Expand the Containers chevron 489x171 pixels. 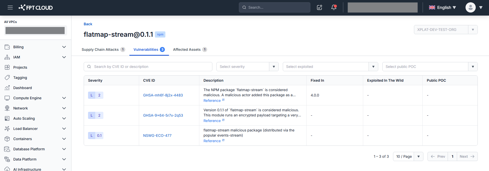[x=64, y=139]
